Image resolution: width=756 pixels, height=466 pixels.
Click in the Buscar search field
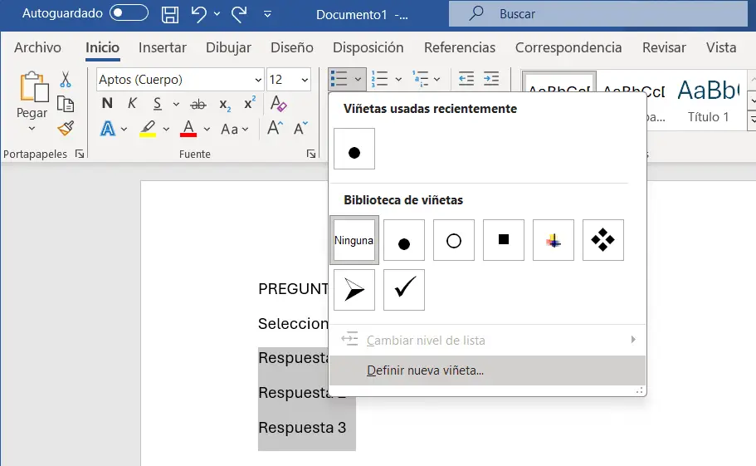[x=597, y=14]
